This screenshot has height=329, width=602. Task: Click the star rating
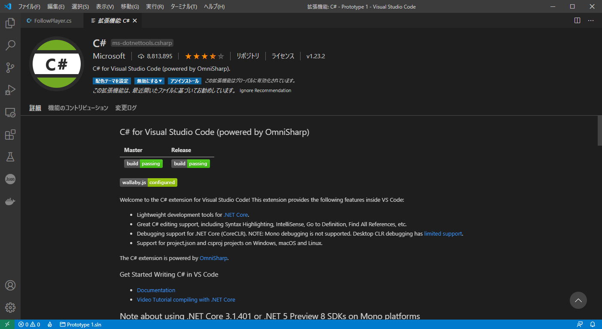[204, 56]
